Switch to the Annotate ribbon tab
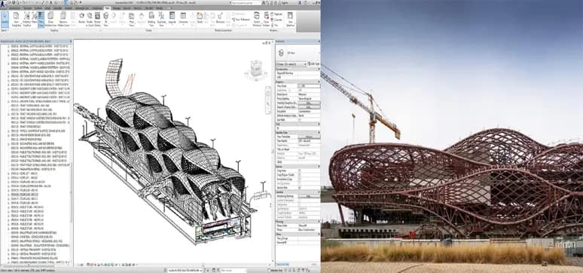This screenshot has height=273, width=583. point(58,8)
